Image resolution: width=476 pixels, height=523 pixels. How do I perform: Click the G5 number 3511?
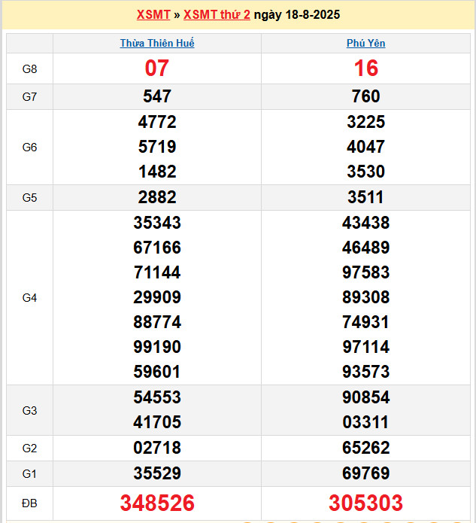point(365,197)
